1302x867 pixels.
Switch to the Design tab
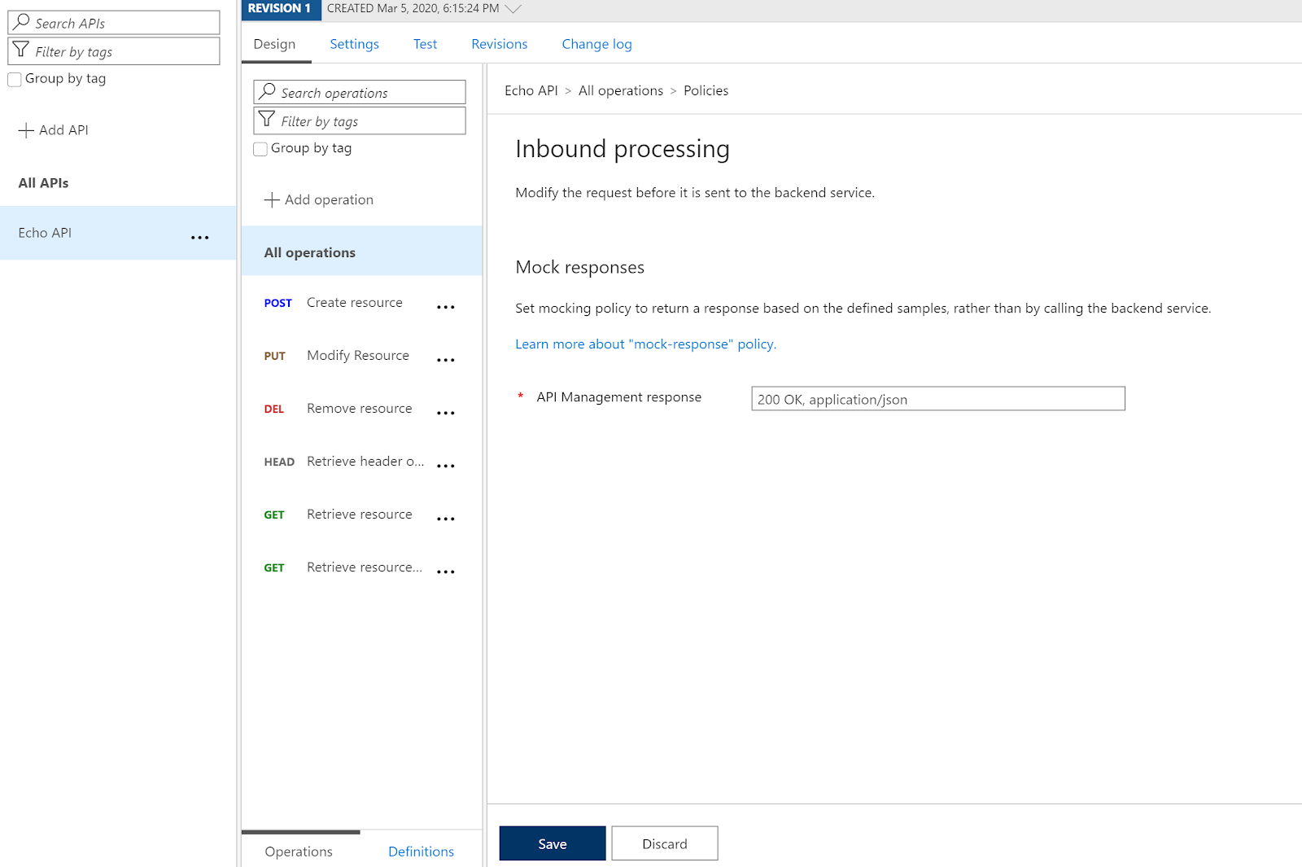[x=274, y=44]
